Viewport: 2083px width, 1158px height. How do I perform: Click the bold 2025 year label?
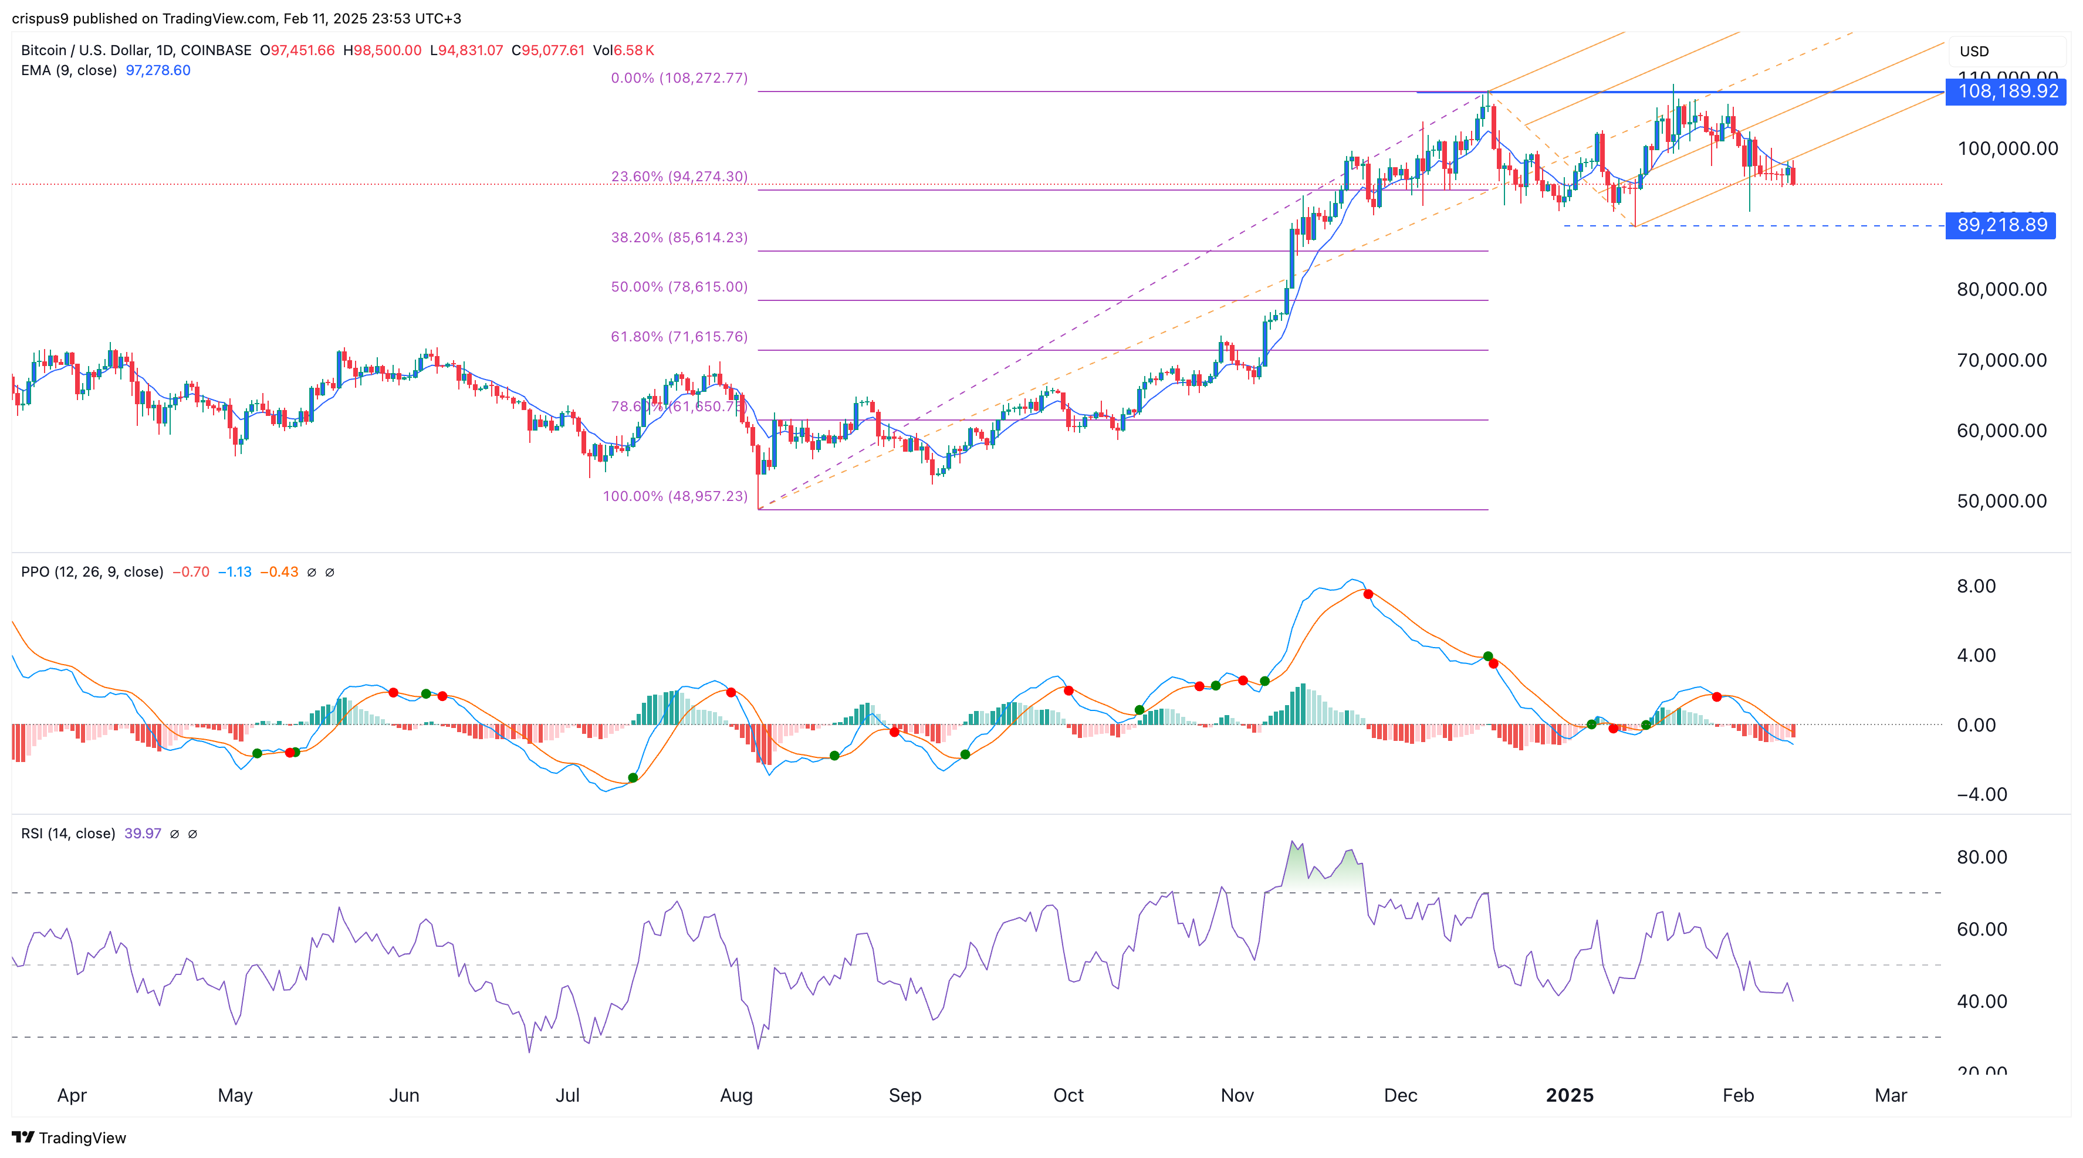(x=1570, y=1096)
